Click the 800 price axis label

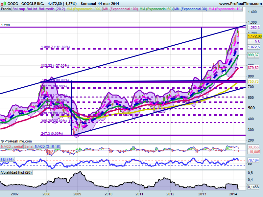(x=251, y=76)
